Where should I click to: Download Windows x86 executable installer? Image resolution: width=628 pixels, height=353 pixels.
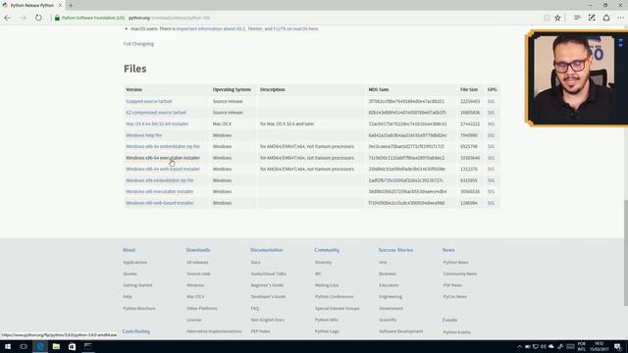coord(159,192)
